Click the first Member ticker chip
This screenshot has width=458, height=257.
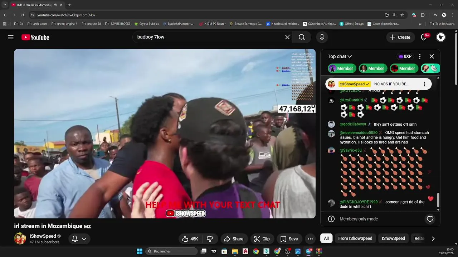point(341,68)
